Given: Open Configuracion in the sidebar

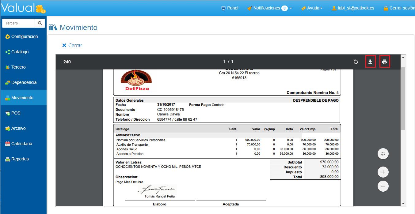Looking at the screenshot, I should (24, 37).
